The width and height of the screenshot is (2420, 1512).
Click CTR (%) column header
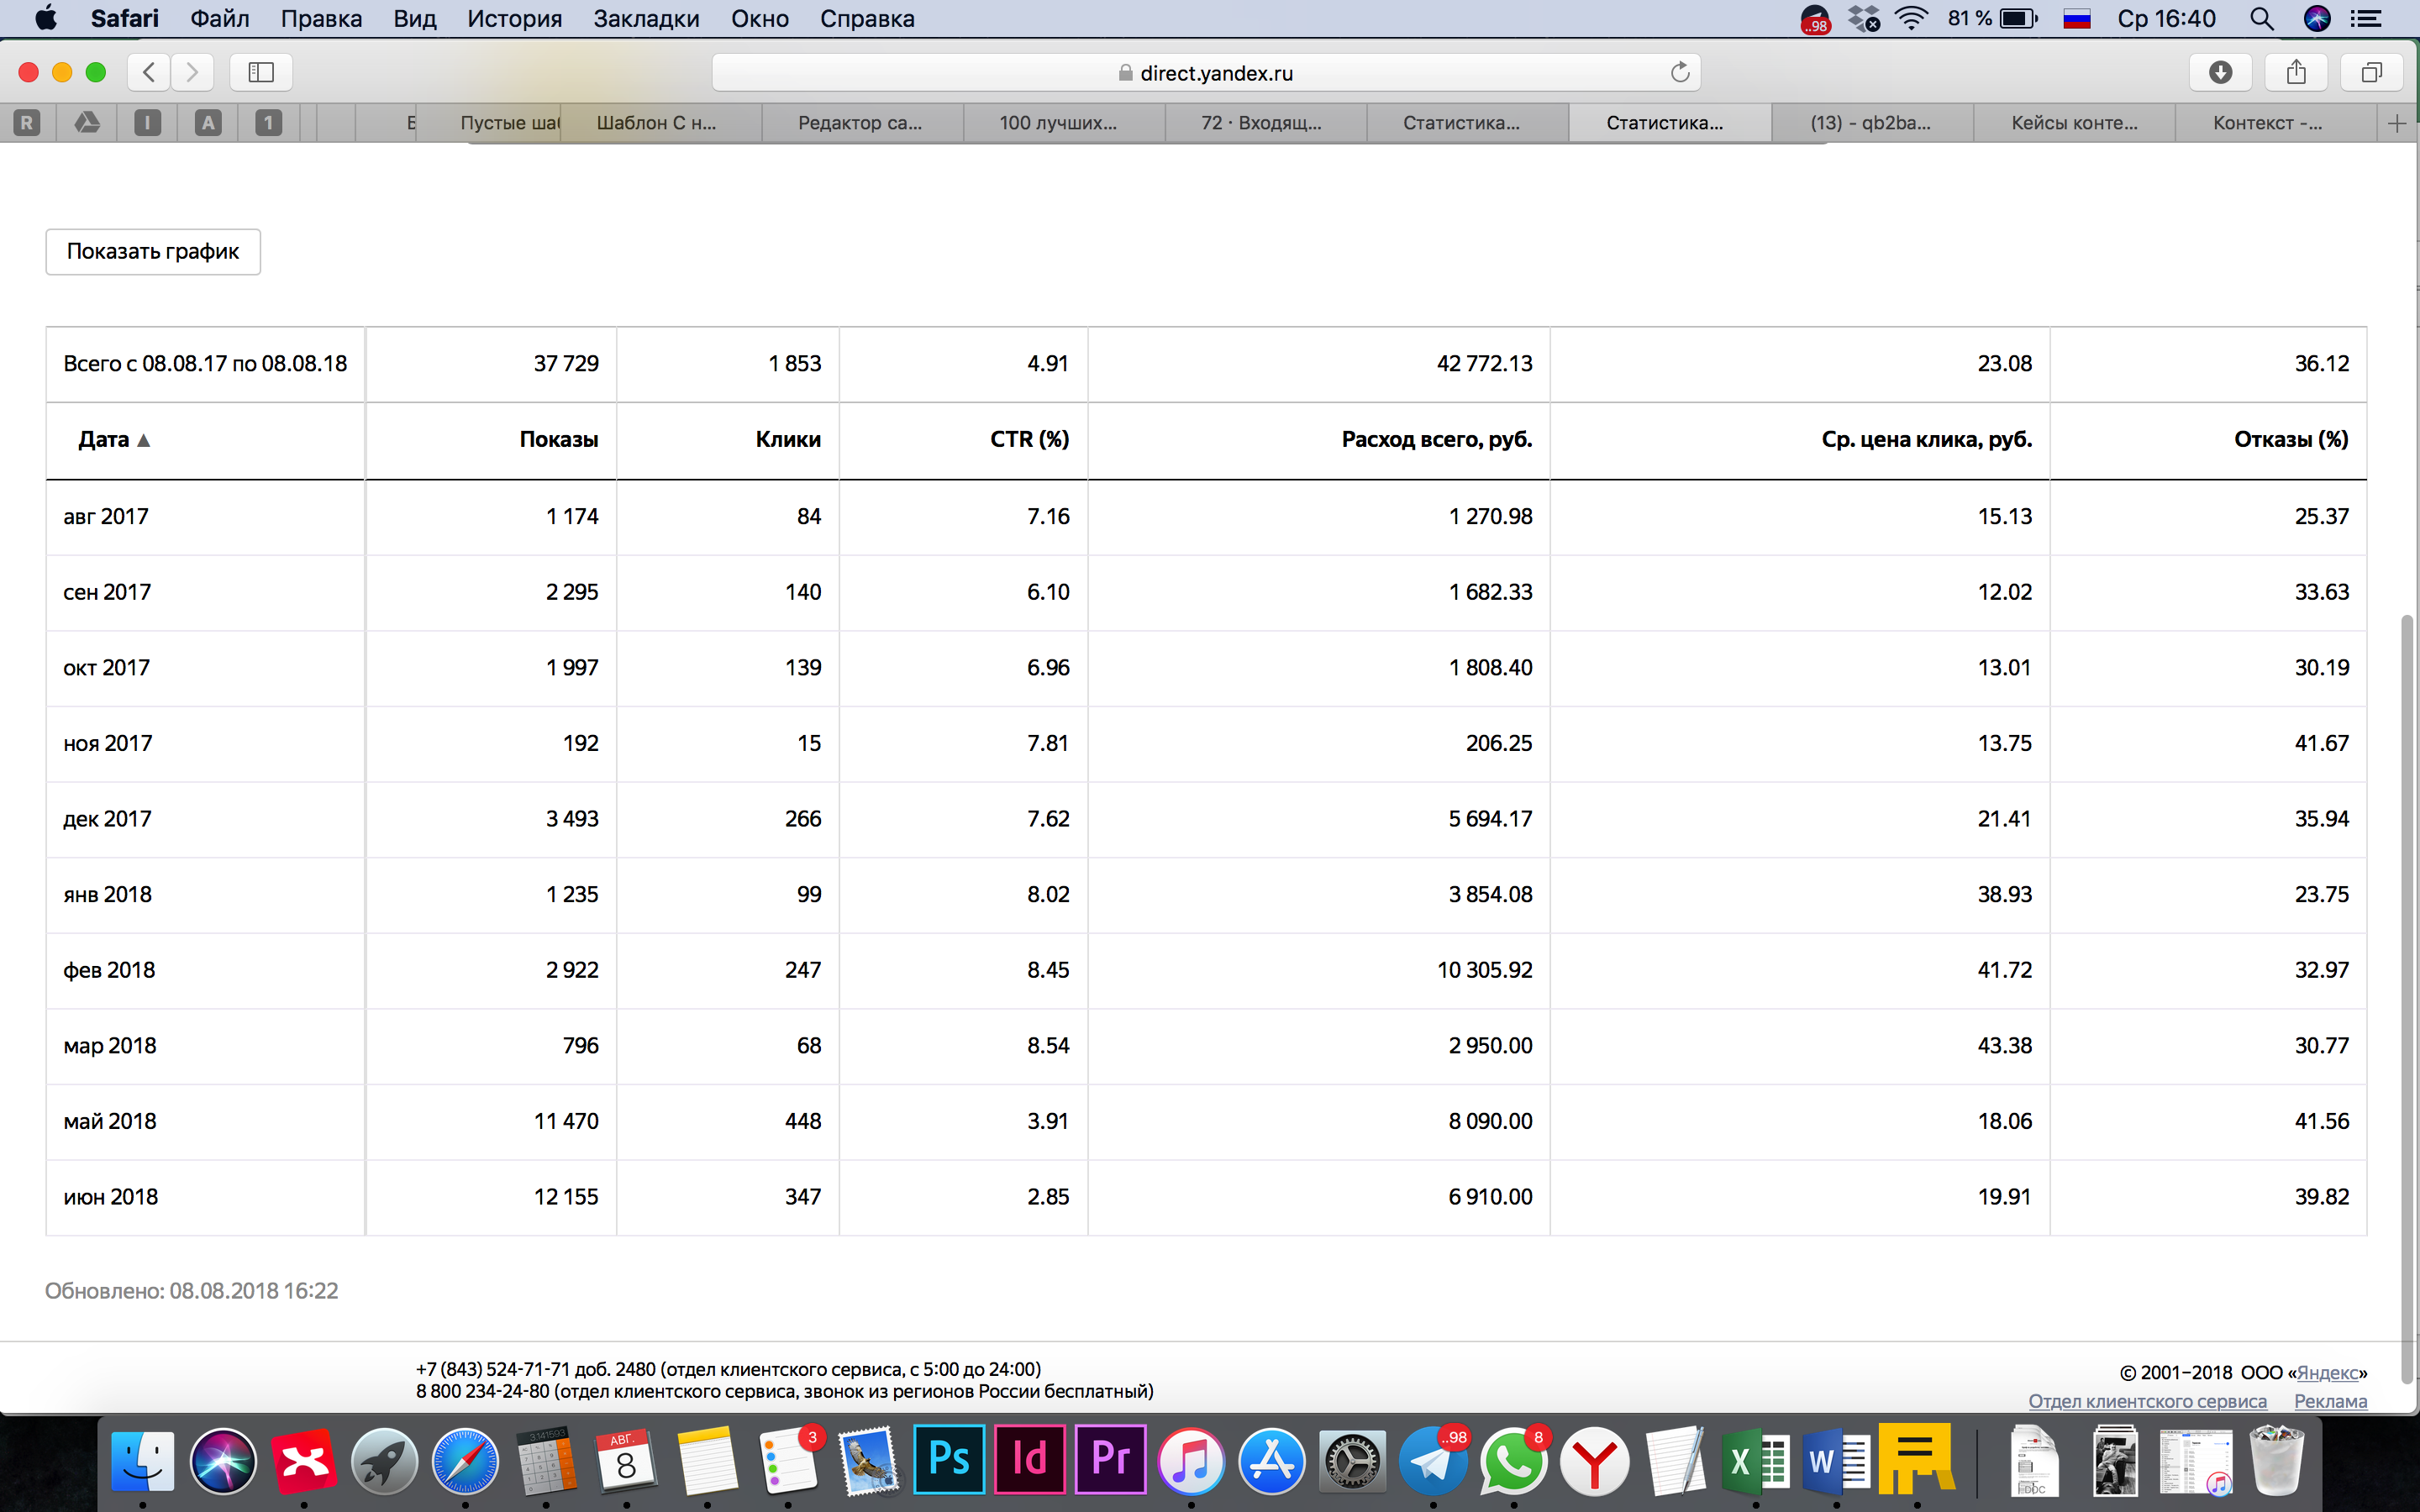1029,439
